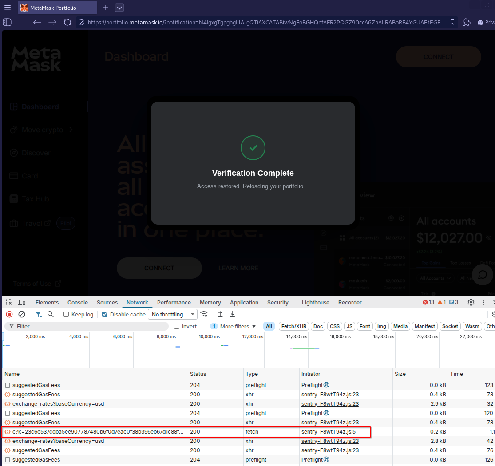Open the Security panel
The height and width of the screenshot is (466, 495).
tap(278, 302)
